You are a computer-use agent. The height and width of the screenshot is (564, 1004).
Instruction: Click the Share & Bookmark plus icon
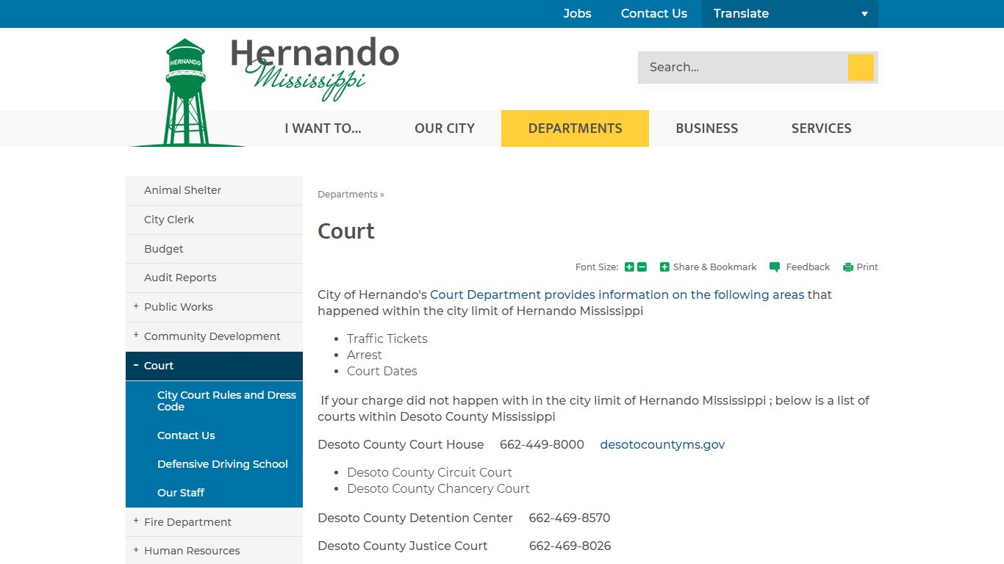click(664, 267)
